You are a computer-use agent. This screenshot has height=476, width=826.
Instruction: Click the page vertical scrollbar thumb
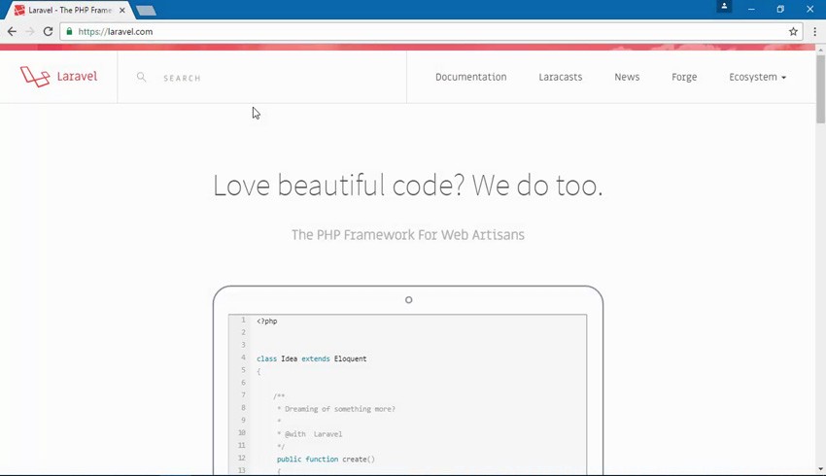pyautogui.click(x=821, y=88)
